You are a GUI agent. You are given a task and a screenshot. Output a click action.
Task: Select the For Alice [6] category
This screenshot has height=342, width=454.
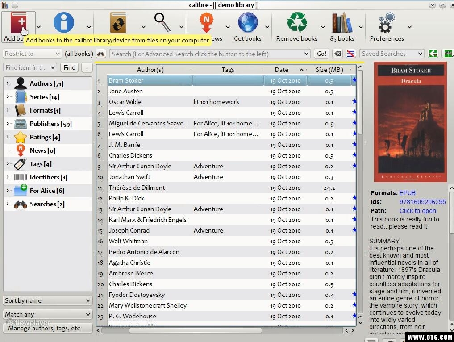pos(47,191)
